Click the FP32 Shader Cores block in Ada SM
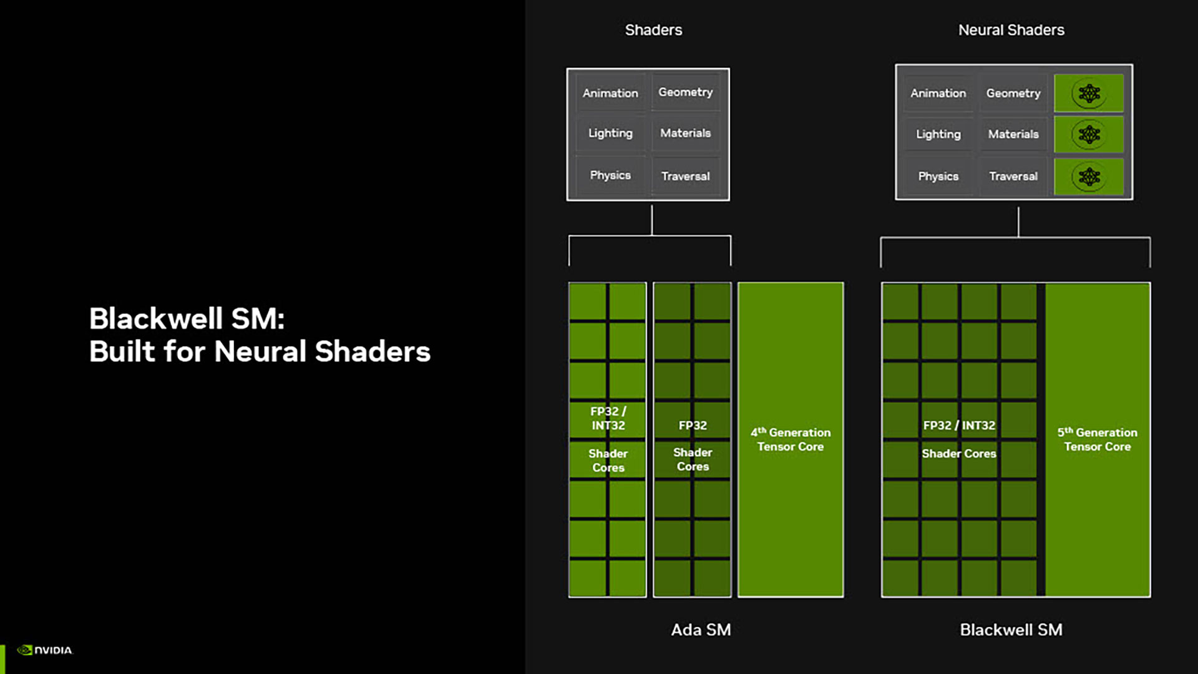The image size is (1198, 674). pyautogui.click(x=691, y=440)
